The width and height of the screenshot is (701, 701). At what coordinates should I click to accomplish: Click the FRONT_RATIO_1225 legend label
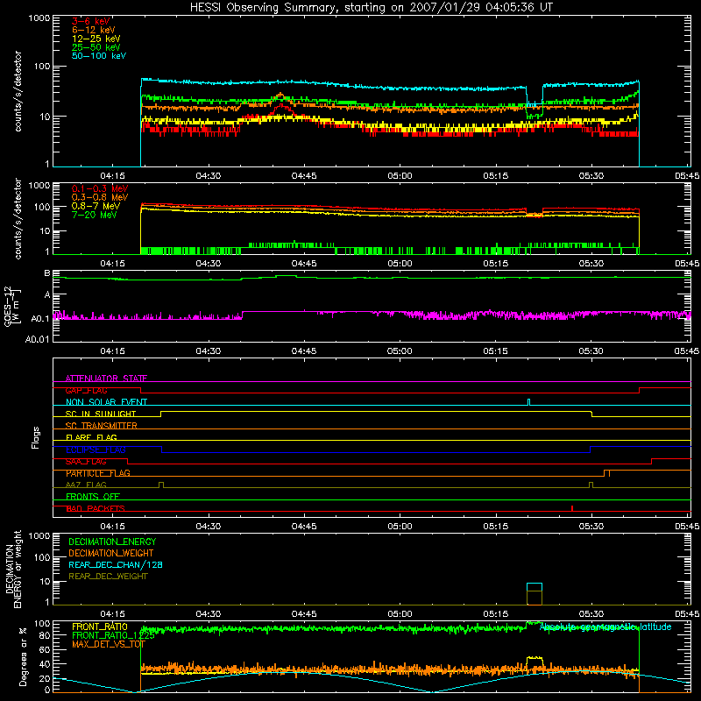113,635
